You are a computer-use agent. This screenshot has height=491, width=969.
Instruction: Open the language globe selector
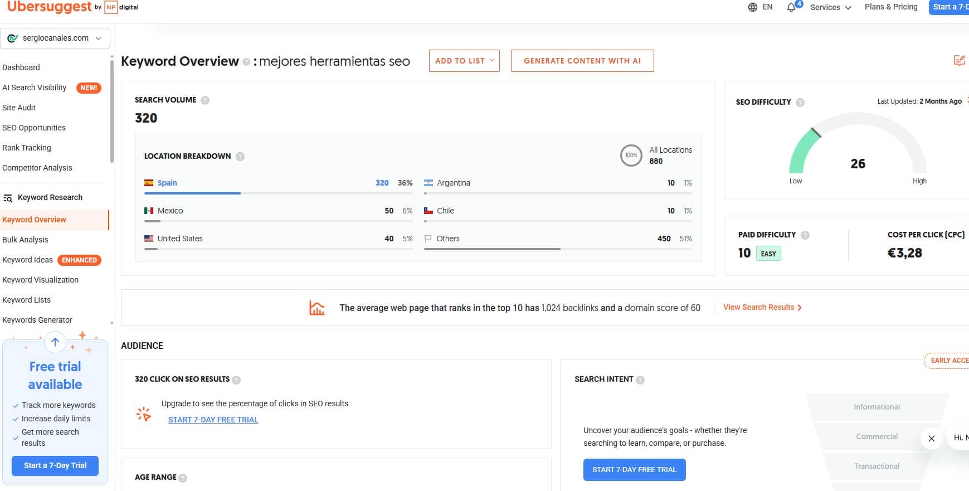(753, 7)
